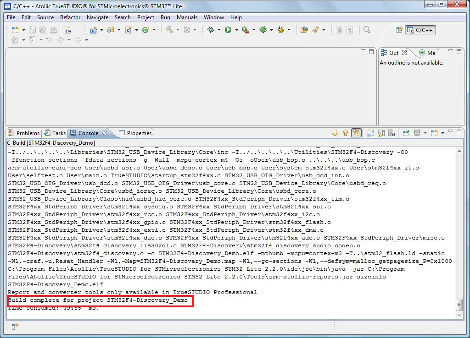Screen dimensions: 470x338
Task: Open the Project menu
Action: (145, 17)
